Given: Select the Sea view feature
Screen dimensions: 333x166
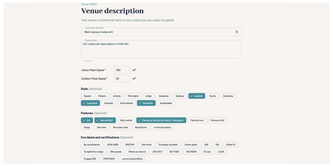Looking at the screenshot, I should [101, 127].
